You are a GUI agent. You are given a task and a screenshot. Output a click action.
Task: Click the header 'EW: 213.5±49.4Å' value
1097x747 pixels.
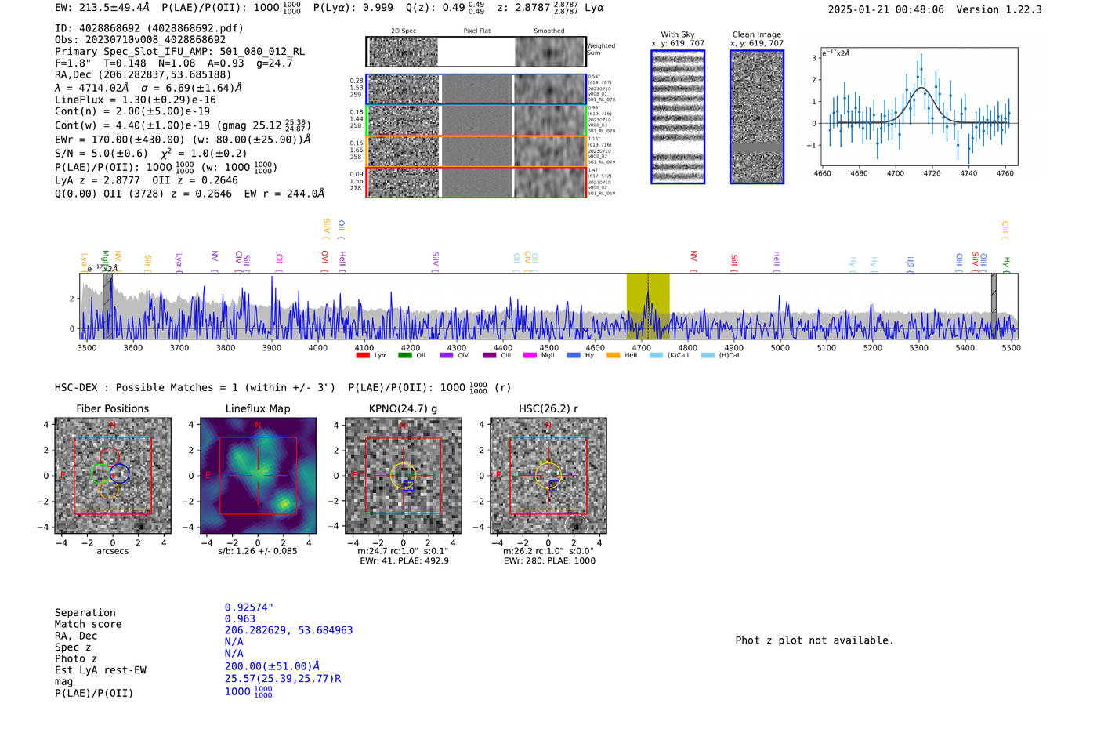[x=102, y=8]
